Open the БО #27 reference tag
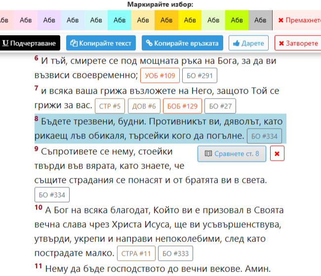Image resolution: width=321 pixels, height=276 pixels. (220, 106)
